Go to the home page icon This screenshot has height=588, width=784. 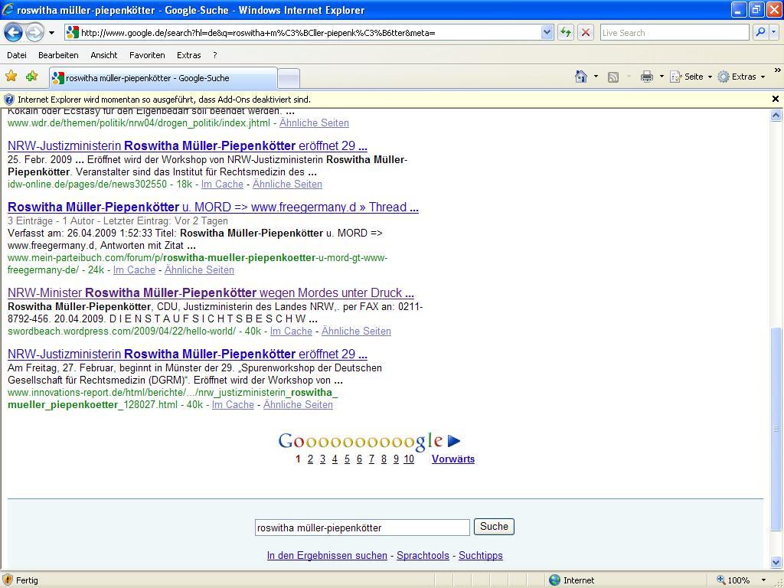[x=580, y=77]
